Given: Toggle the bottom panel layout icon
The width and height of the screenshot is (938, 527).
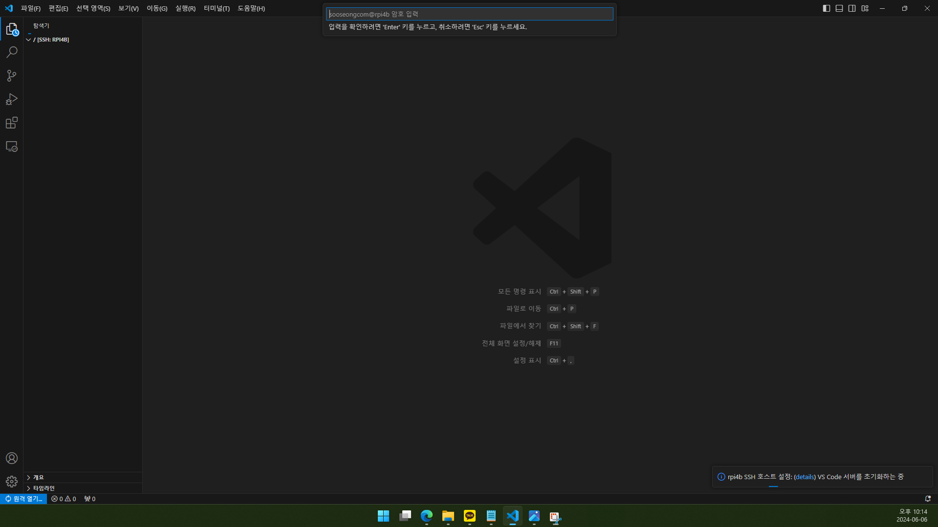Looking at the screenshot, I should click(x=839, y=8).
